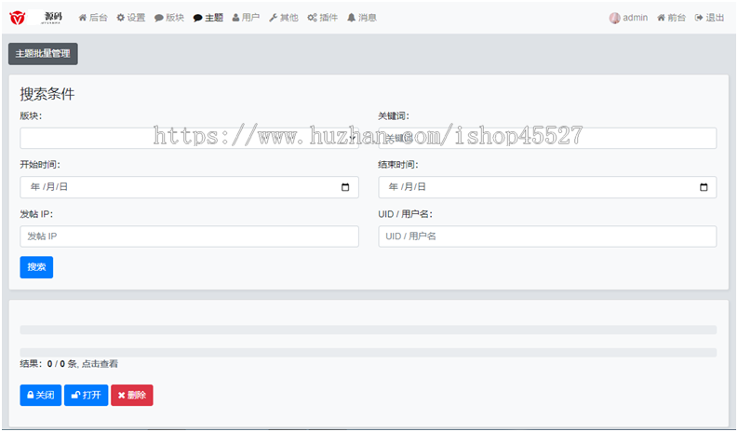Click the red site logo icon

point(18,18)
